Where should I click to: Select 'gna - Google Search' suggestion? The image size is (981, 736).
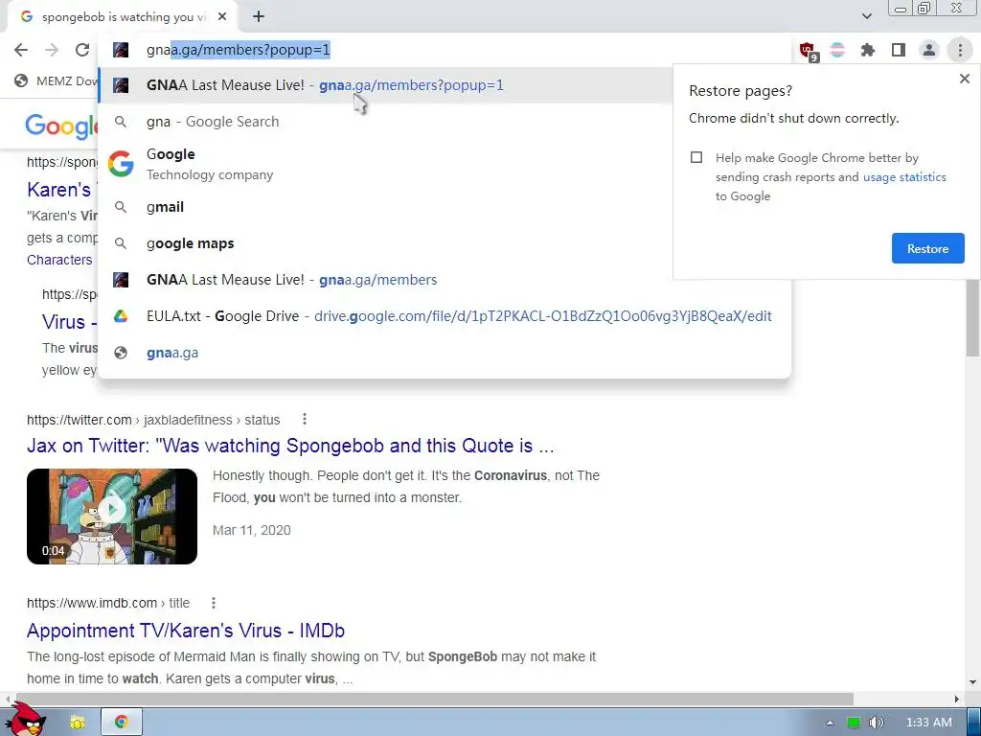(385, 122)
